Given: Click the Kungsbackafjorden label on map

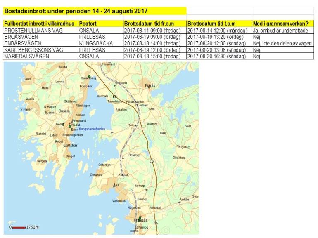Looking at the screenshot, I should (92, 129).
